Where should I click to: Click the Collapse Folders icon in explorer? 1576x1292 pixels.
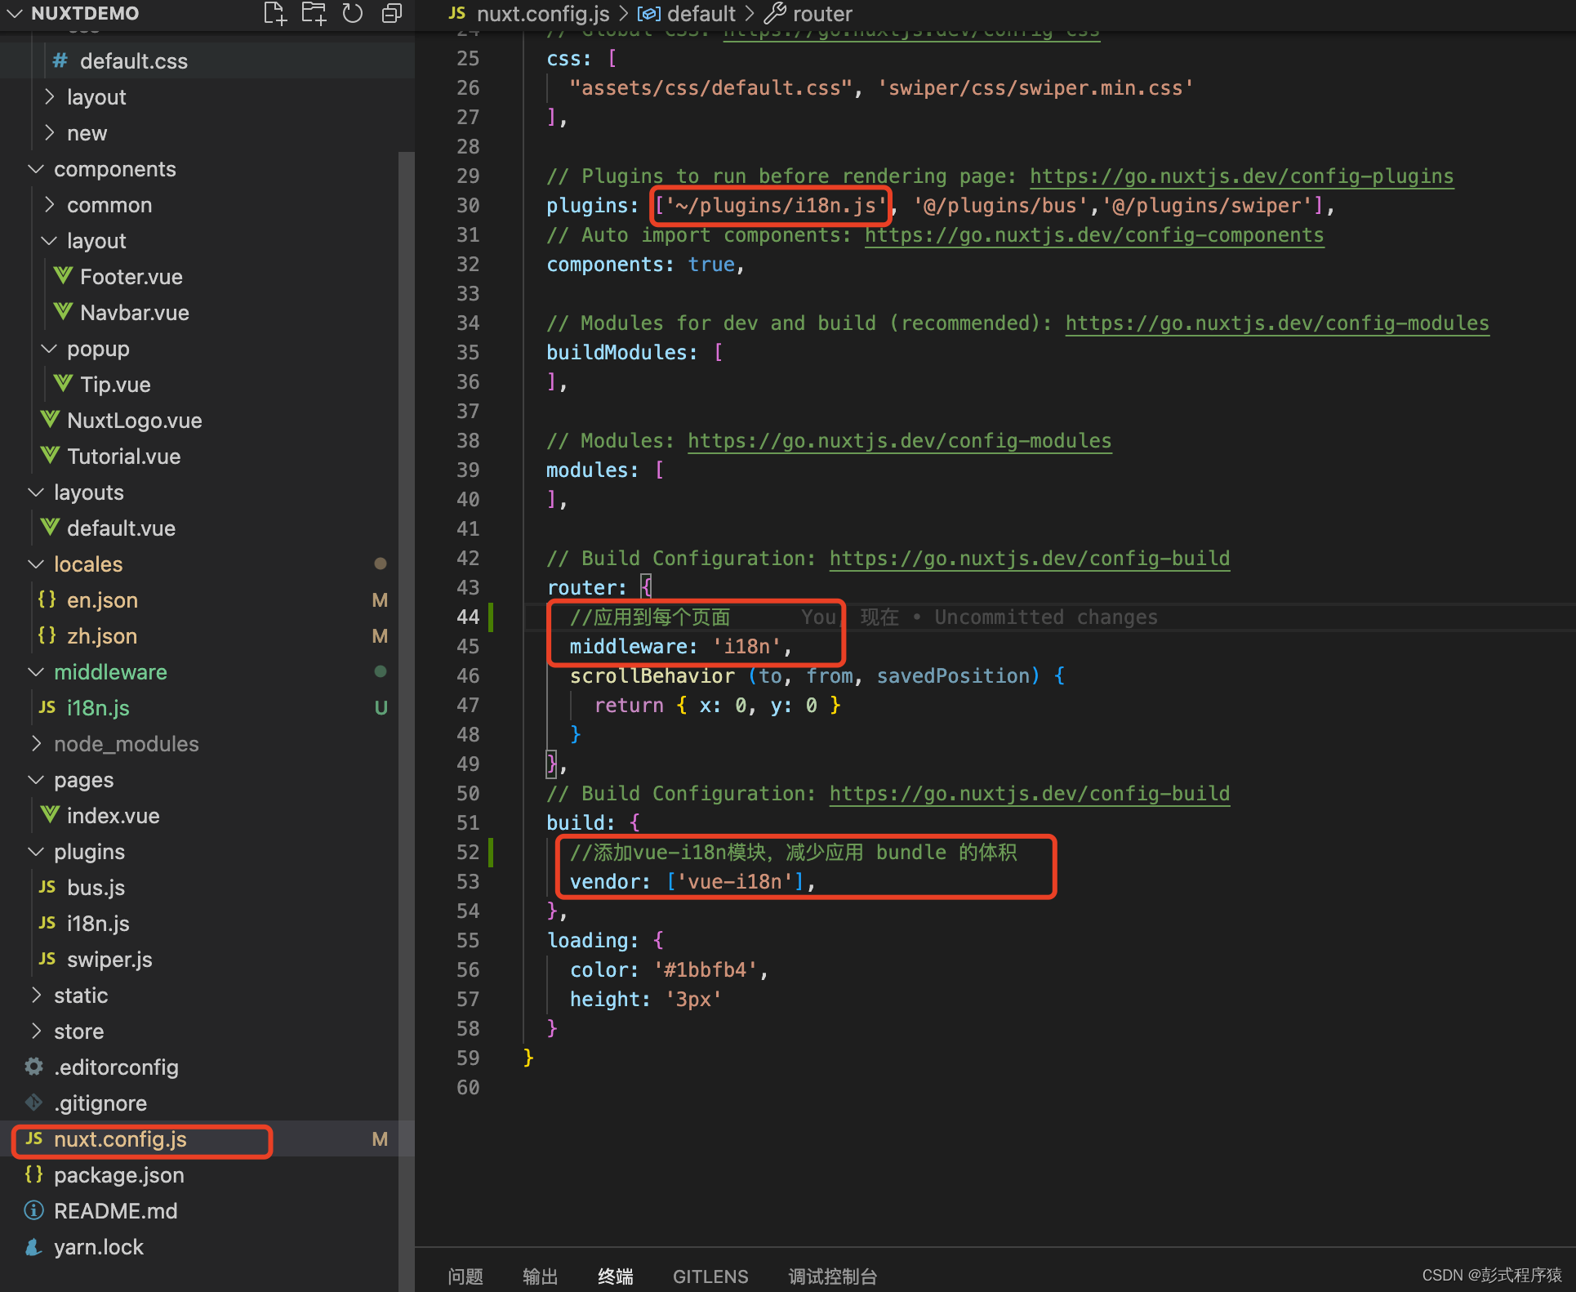tap(392, 13)
